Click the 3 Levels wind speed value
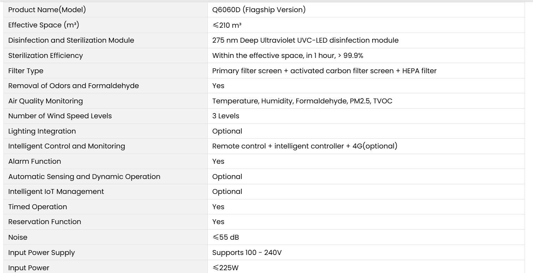Image resolution: width=533 pixels, height=273 pixels. [x=226, y=116]
